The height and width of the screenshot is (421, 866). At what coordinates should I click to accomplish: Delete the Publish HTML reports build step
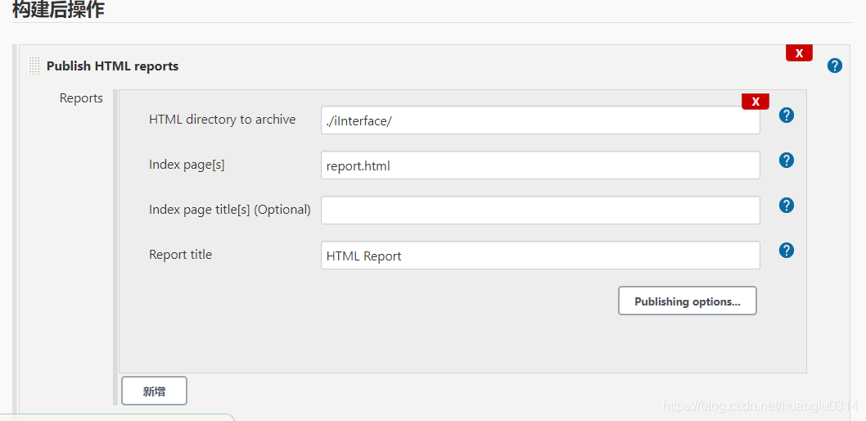pos(799,53)
